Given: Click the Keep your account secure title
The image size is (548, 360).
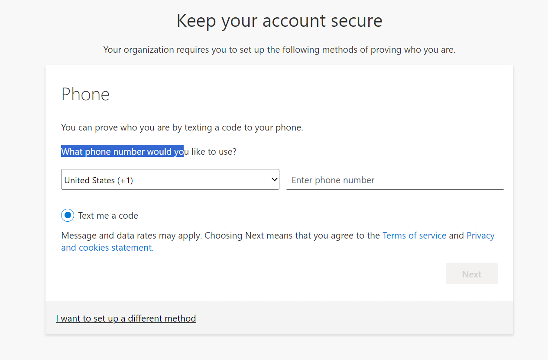Looking at the screenshot, I should (x=279, y=20).
